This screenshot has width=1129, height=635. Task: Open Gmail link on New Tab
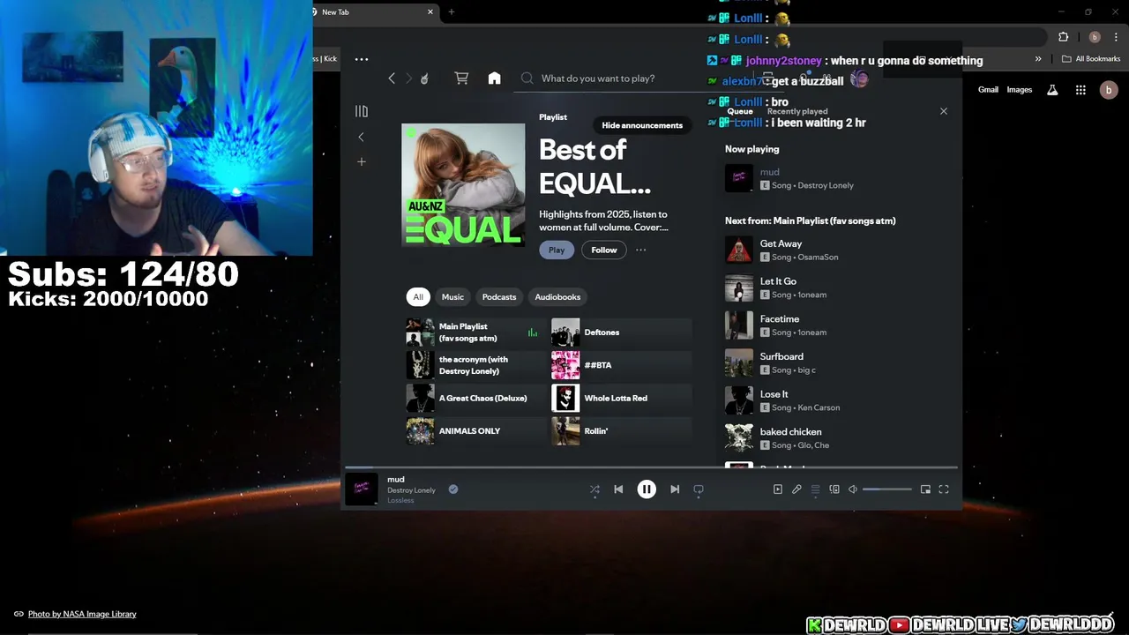(988, 90)
